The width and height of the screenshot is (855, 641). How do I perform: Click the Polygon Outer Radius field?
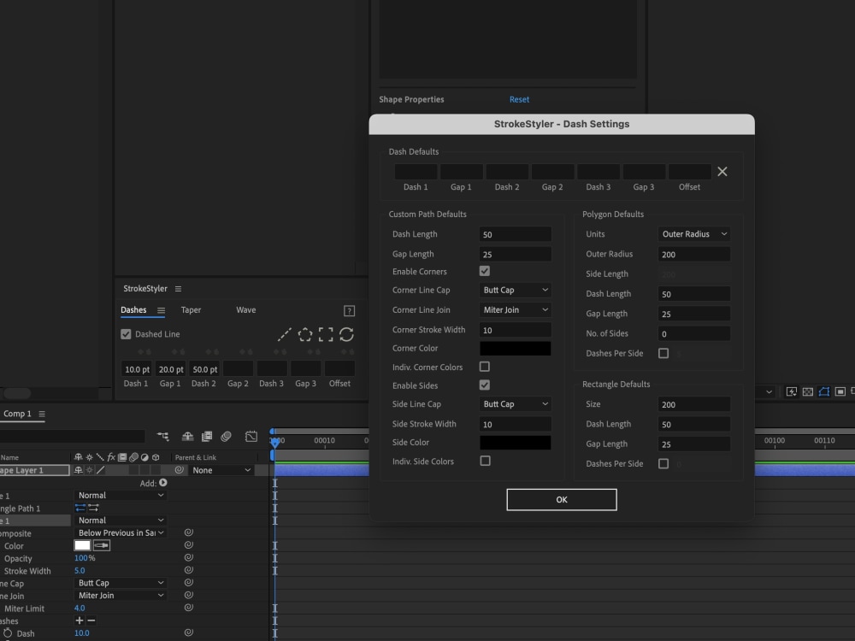694,254
